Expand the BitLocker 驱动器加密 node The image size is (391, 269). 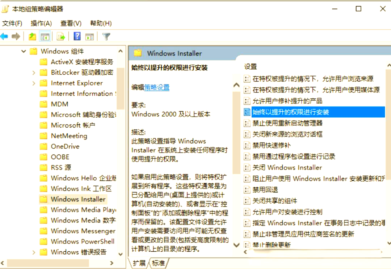33,72
